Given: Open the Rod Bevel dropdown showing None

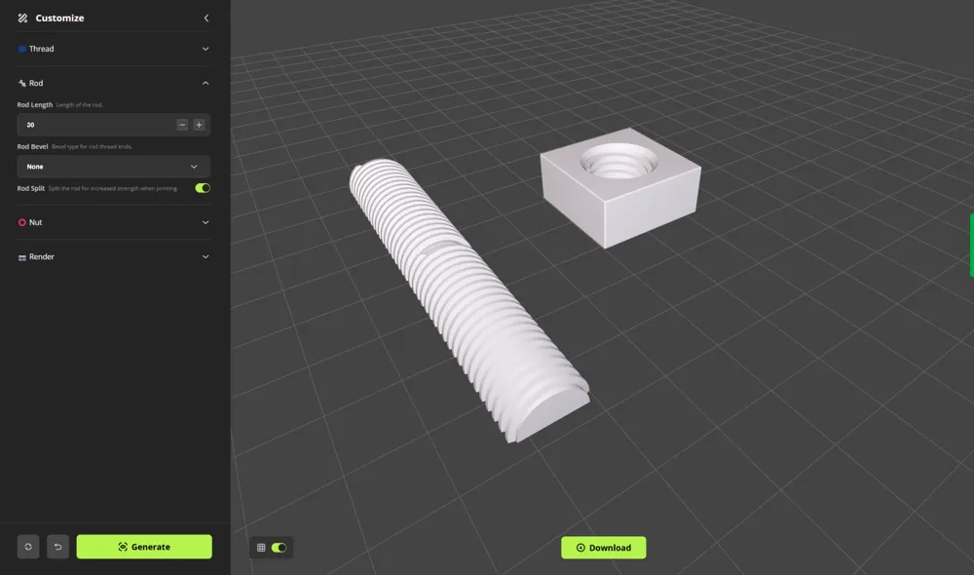Looking at the screenshot, I should (x=113, y=166).
